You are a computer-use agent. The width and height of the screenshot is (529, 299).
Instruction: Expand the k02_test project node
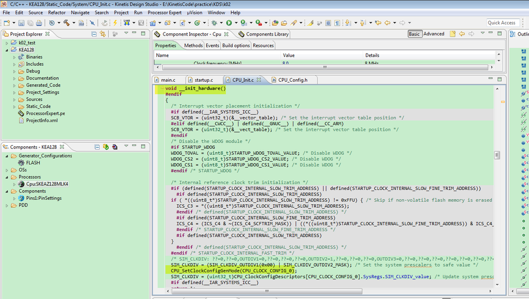(7, 42)
